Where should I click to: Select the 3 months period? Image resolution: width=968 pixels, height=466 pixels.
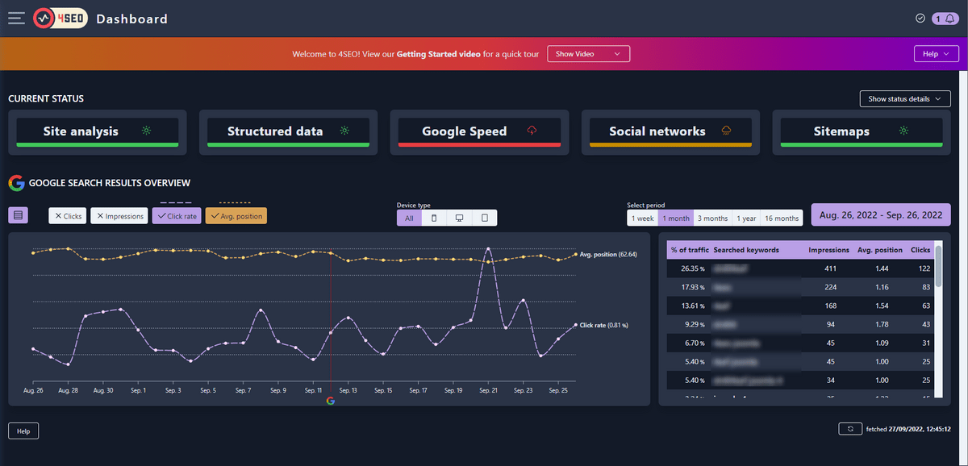(713, 218)
